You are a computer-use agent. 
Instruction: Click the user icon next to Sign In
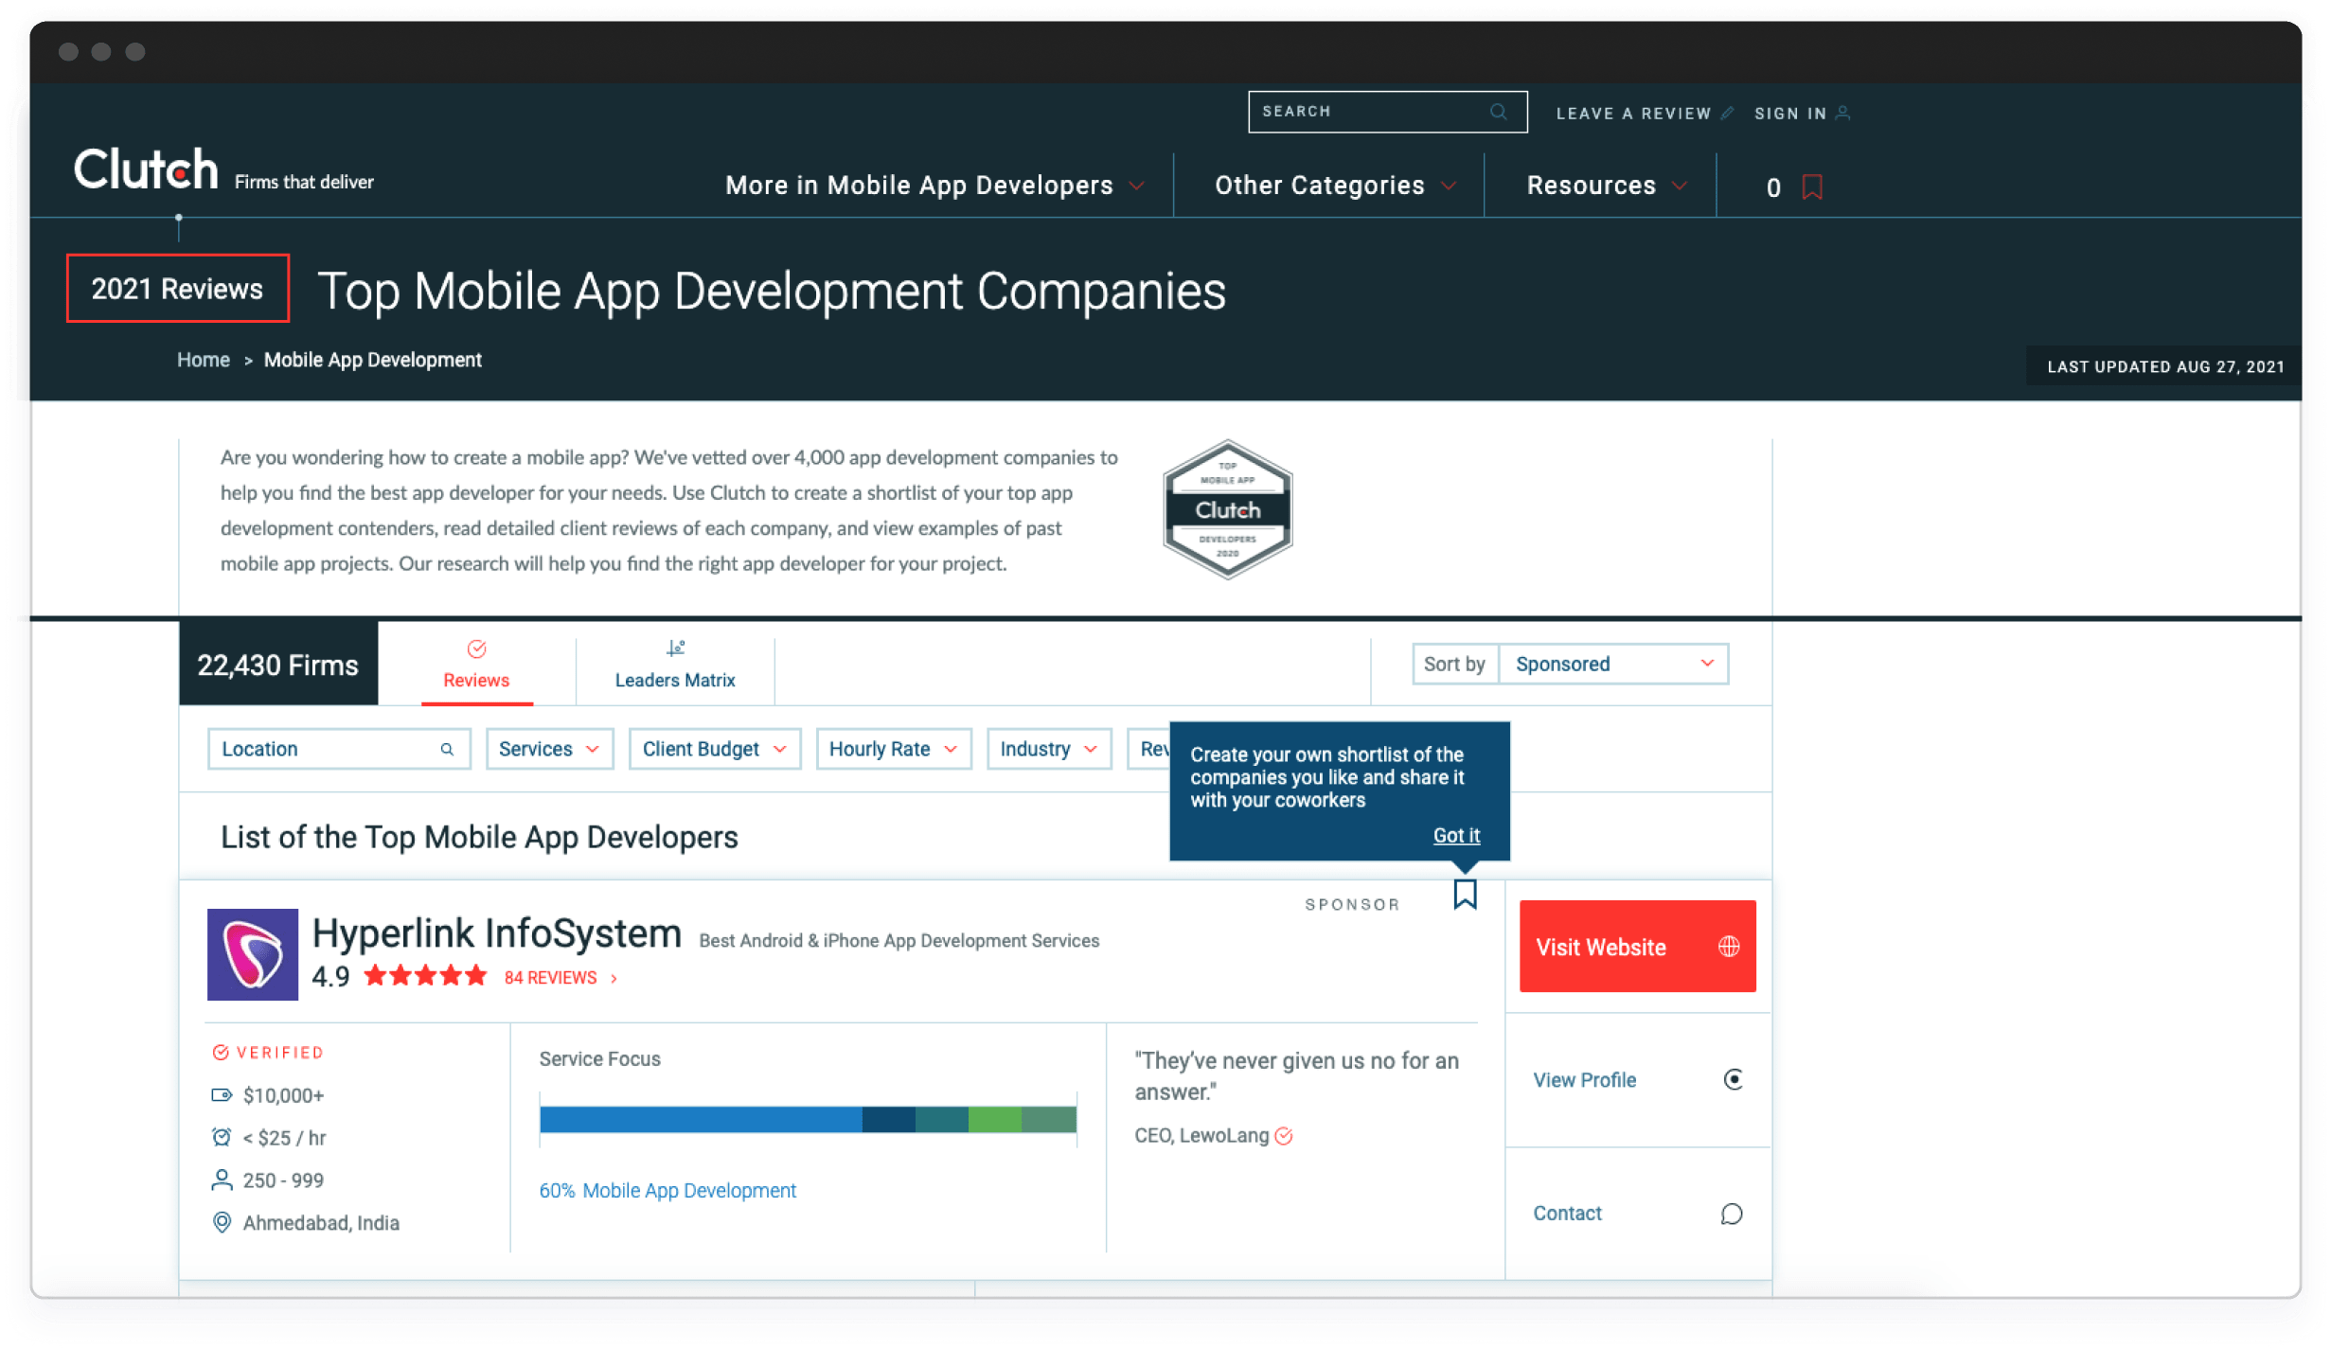tap(1842, 113)
